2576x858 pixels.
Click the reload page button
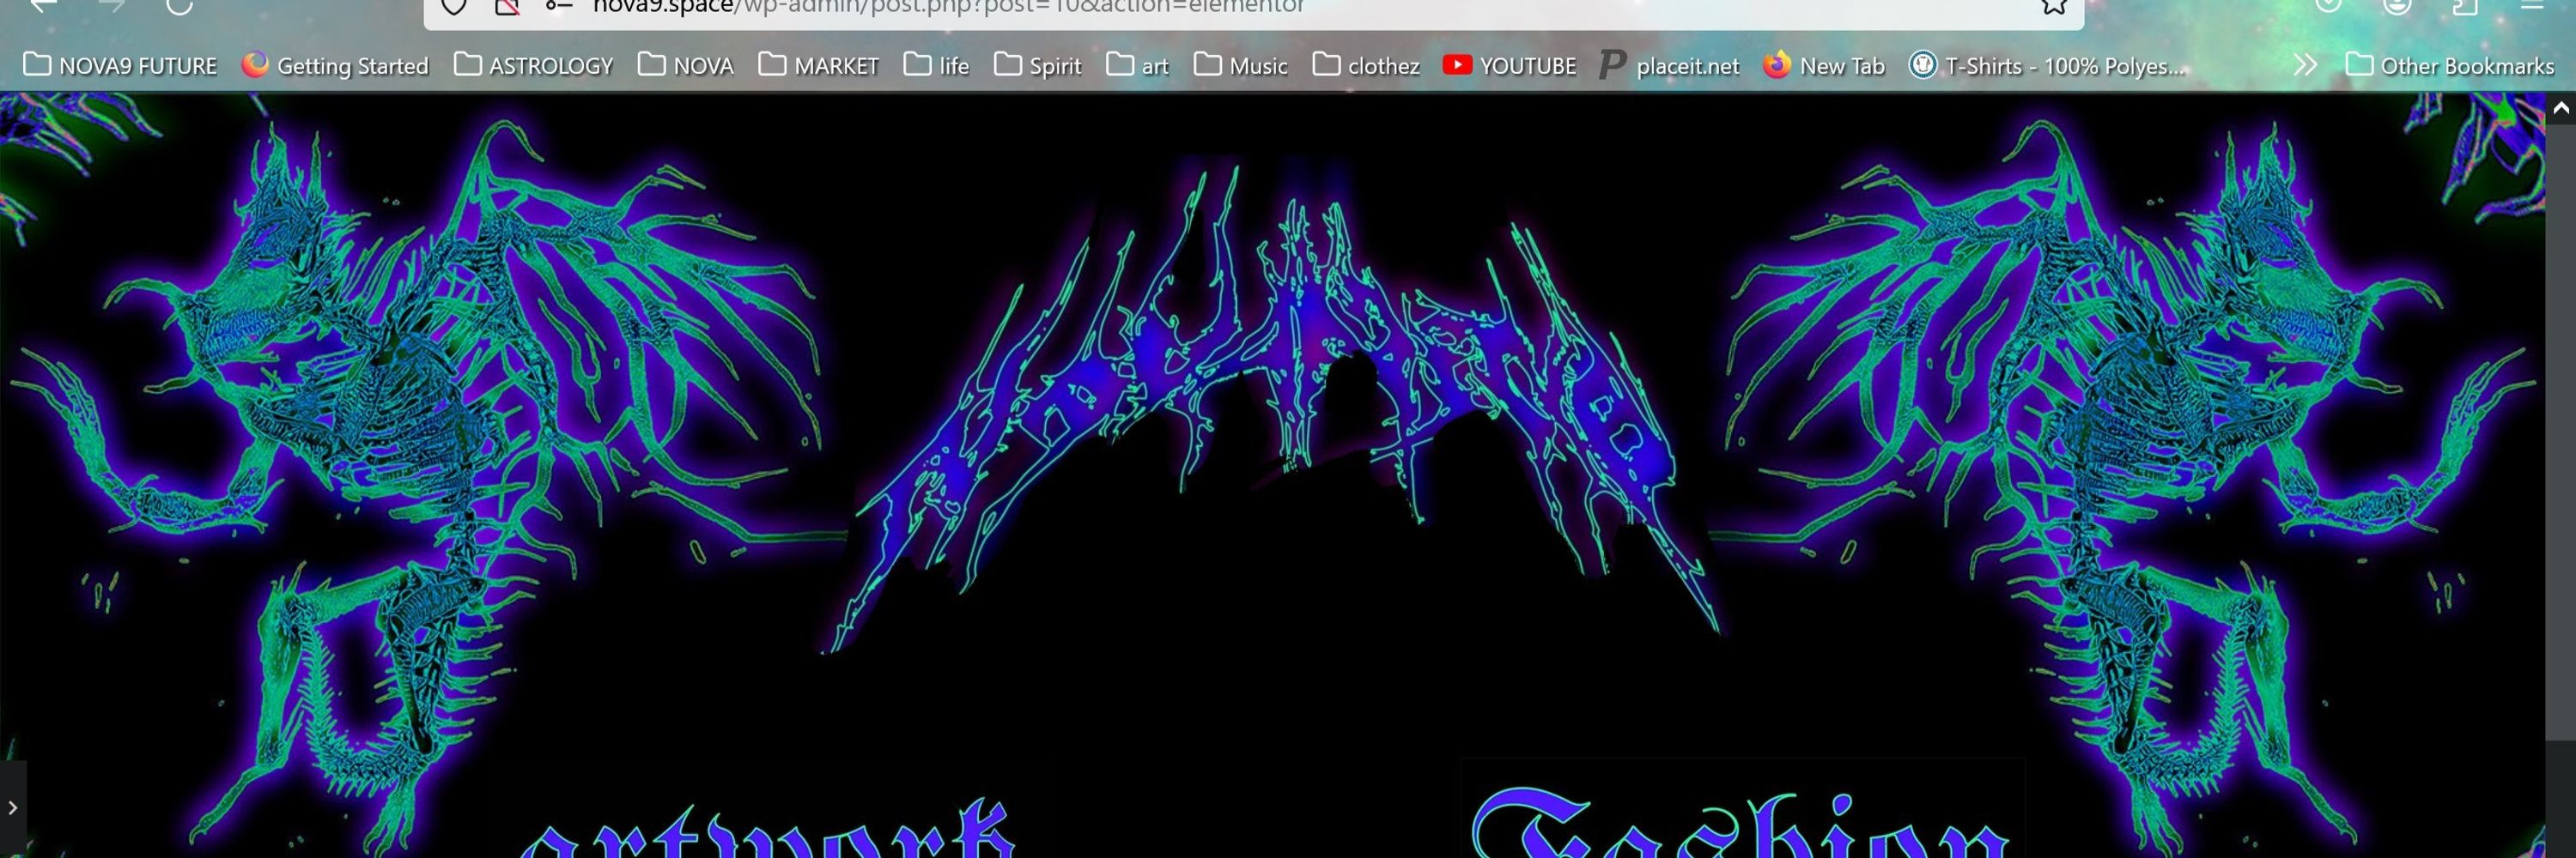coord(179,6)
